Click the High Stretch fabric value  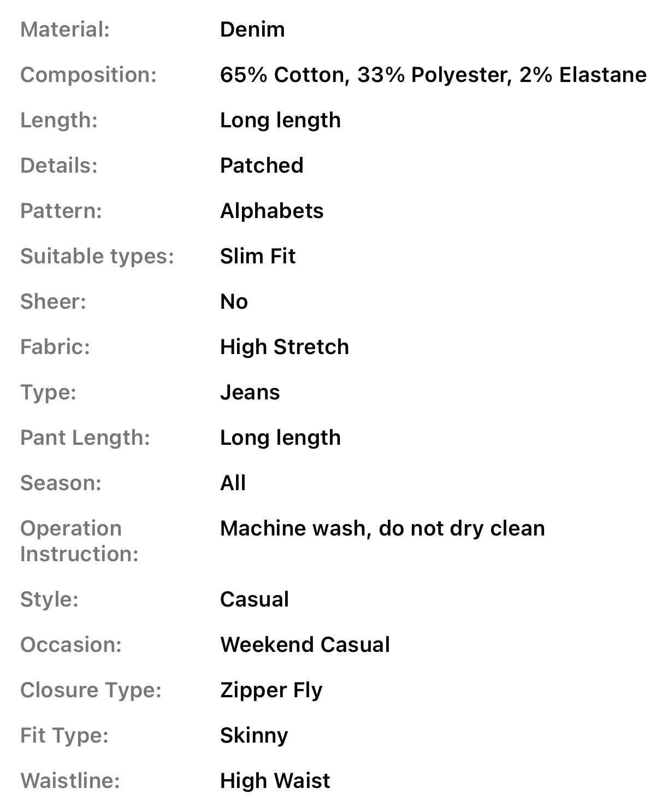pyautogui.click(x=284, y=347)
